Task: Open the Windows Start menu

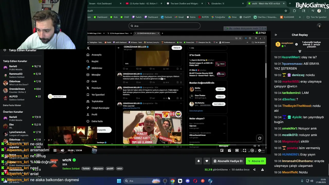Action: pyautogui.click(x=119, y=181)
